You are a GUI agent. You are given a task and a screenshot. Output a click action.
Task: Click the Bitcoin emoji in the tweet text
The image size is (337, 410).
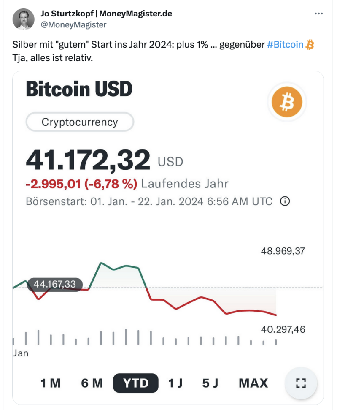point(310,45)
